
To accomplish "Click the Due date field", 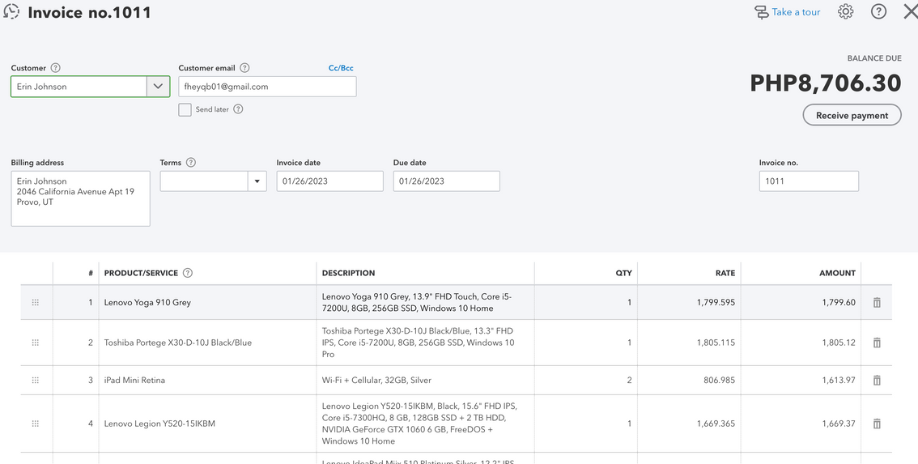I will click(447, 181).
